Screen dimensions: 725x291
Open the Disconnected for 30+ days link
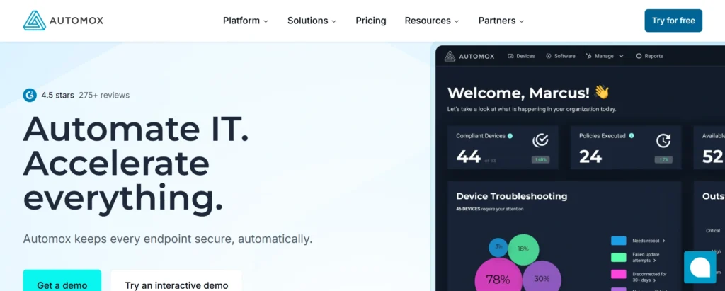pos(650,277)
